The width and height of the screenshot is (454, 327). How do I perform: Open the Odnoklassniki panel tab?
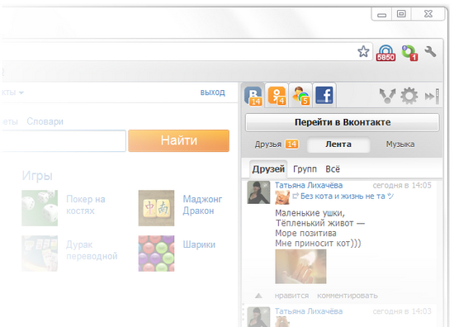[x=277, y=96]
